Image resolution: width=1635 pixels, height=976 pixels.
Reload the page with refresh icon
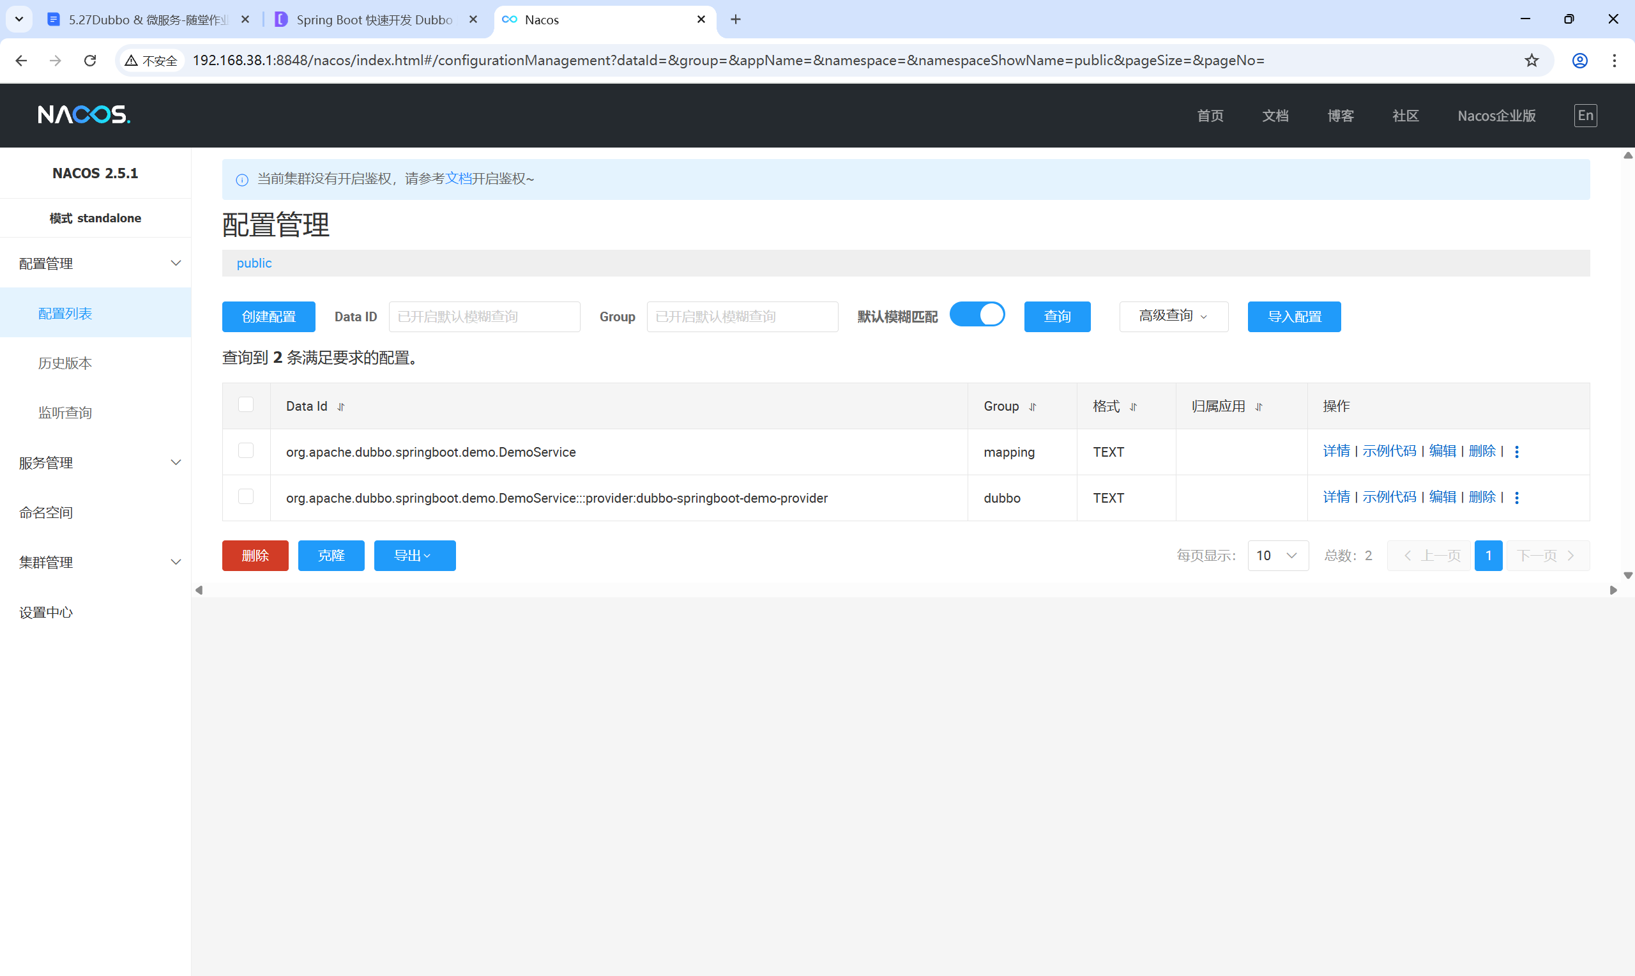click(x=90, y=61)
